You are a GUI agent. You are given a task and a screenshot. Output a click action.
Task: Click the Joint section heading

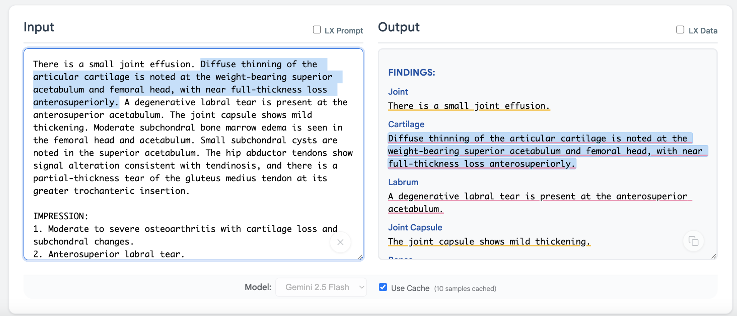398,92
